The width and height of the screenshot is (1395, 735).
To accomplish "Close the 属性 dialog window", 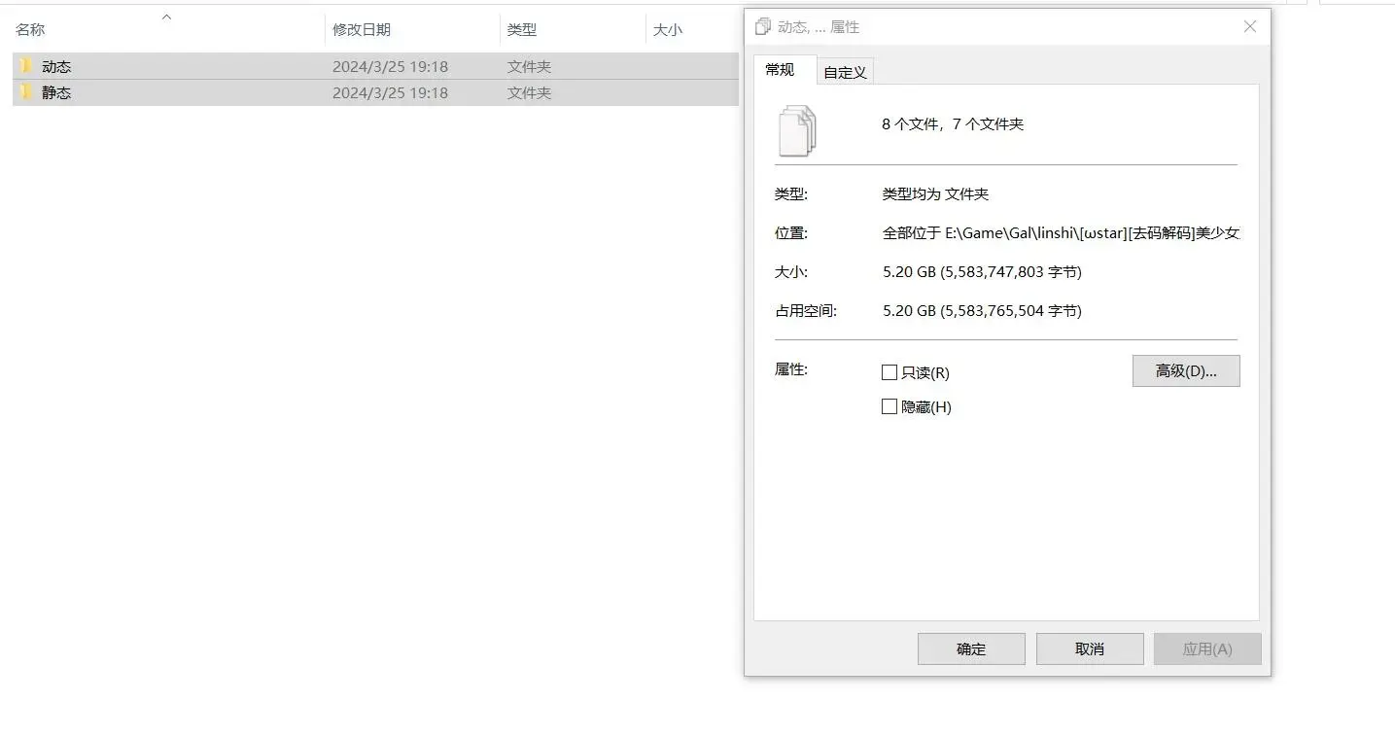I will 1250,27.
